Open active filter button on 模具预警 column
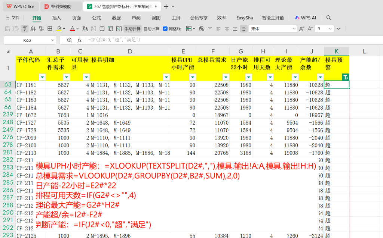 pos(345,77)
